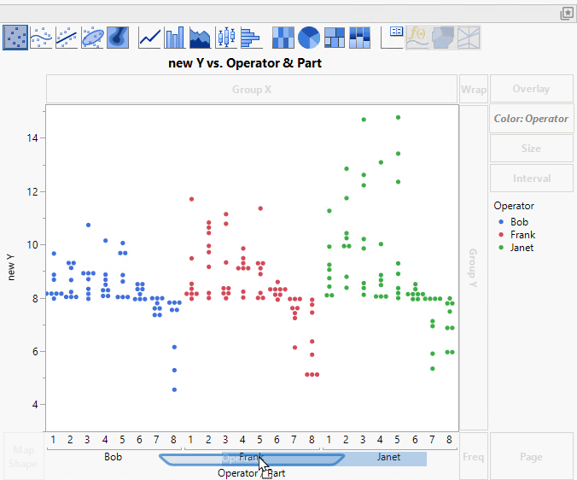The height and width of the screenshot is (480, 577).
Task: Switch to the Bar chart element
Action: [x=175, y=38]
